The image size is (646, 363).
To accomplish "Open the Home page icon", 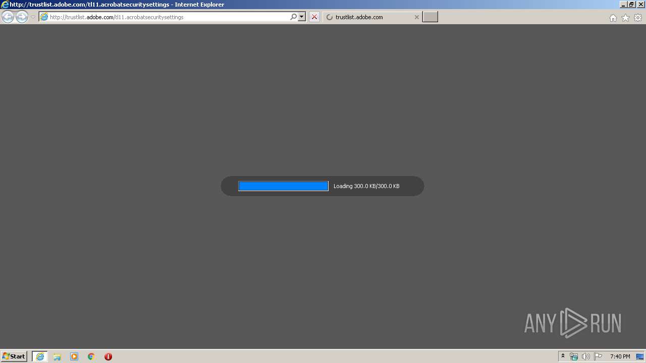I will [613, 18].
